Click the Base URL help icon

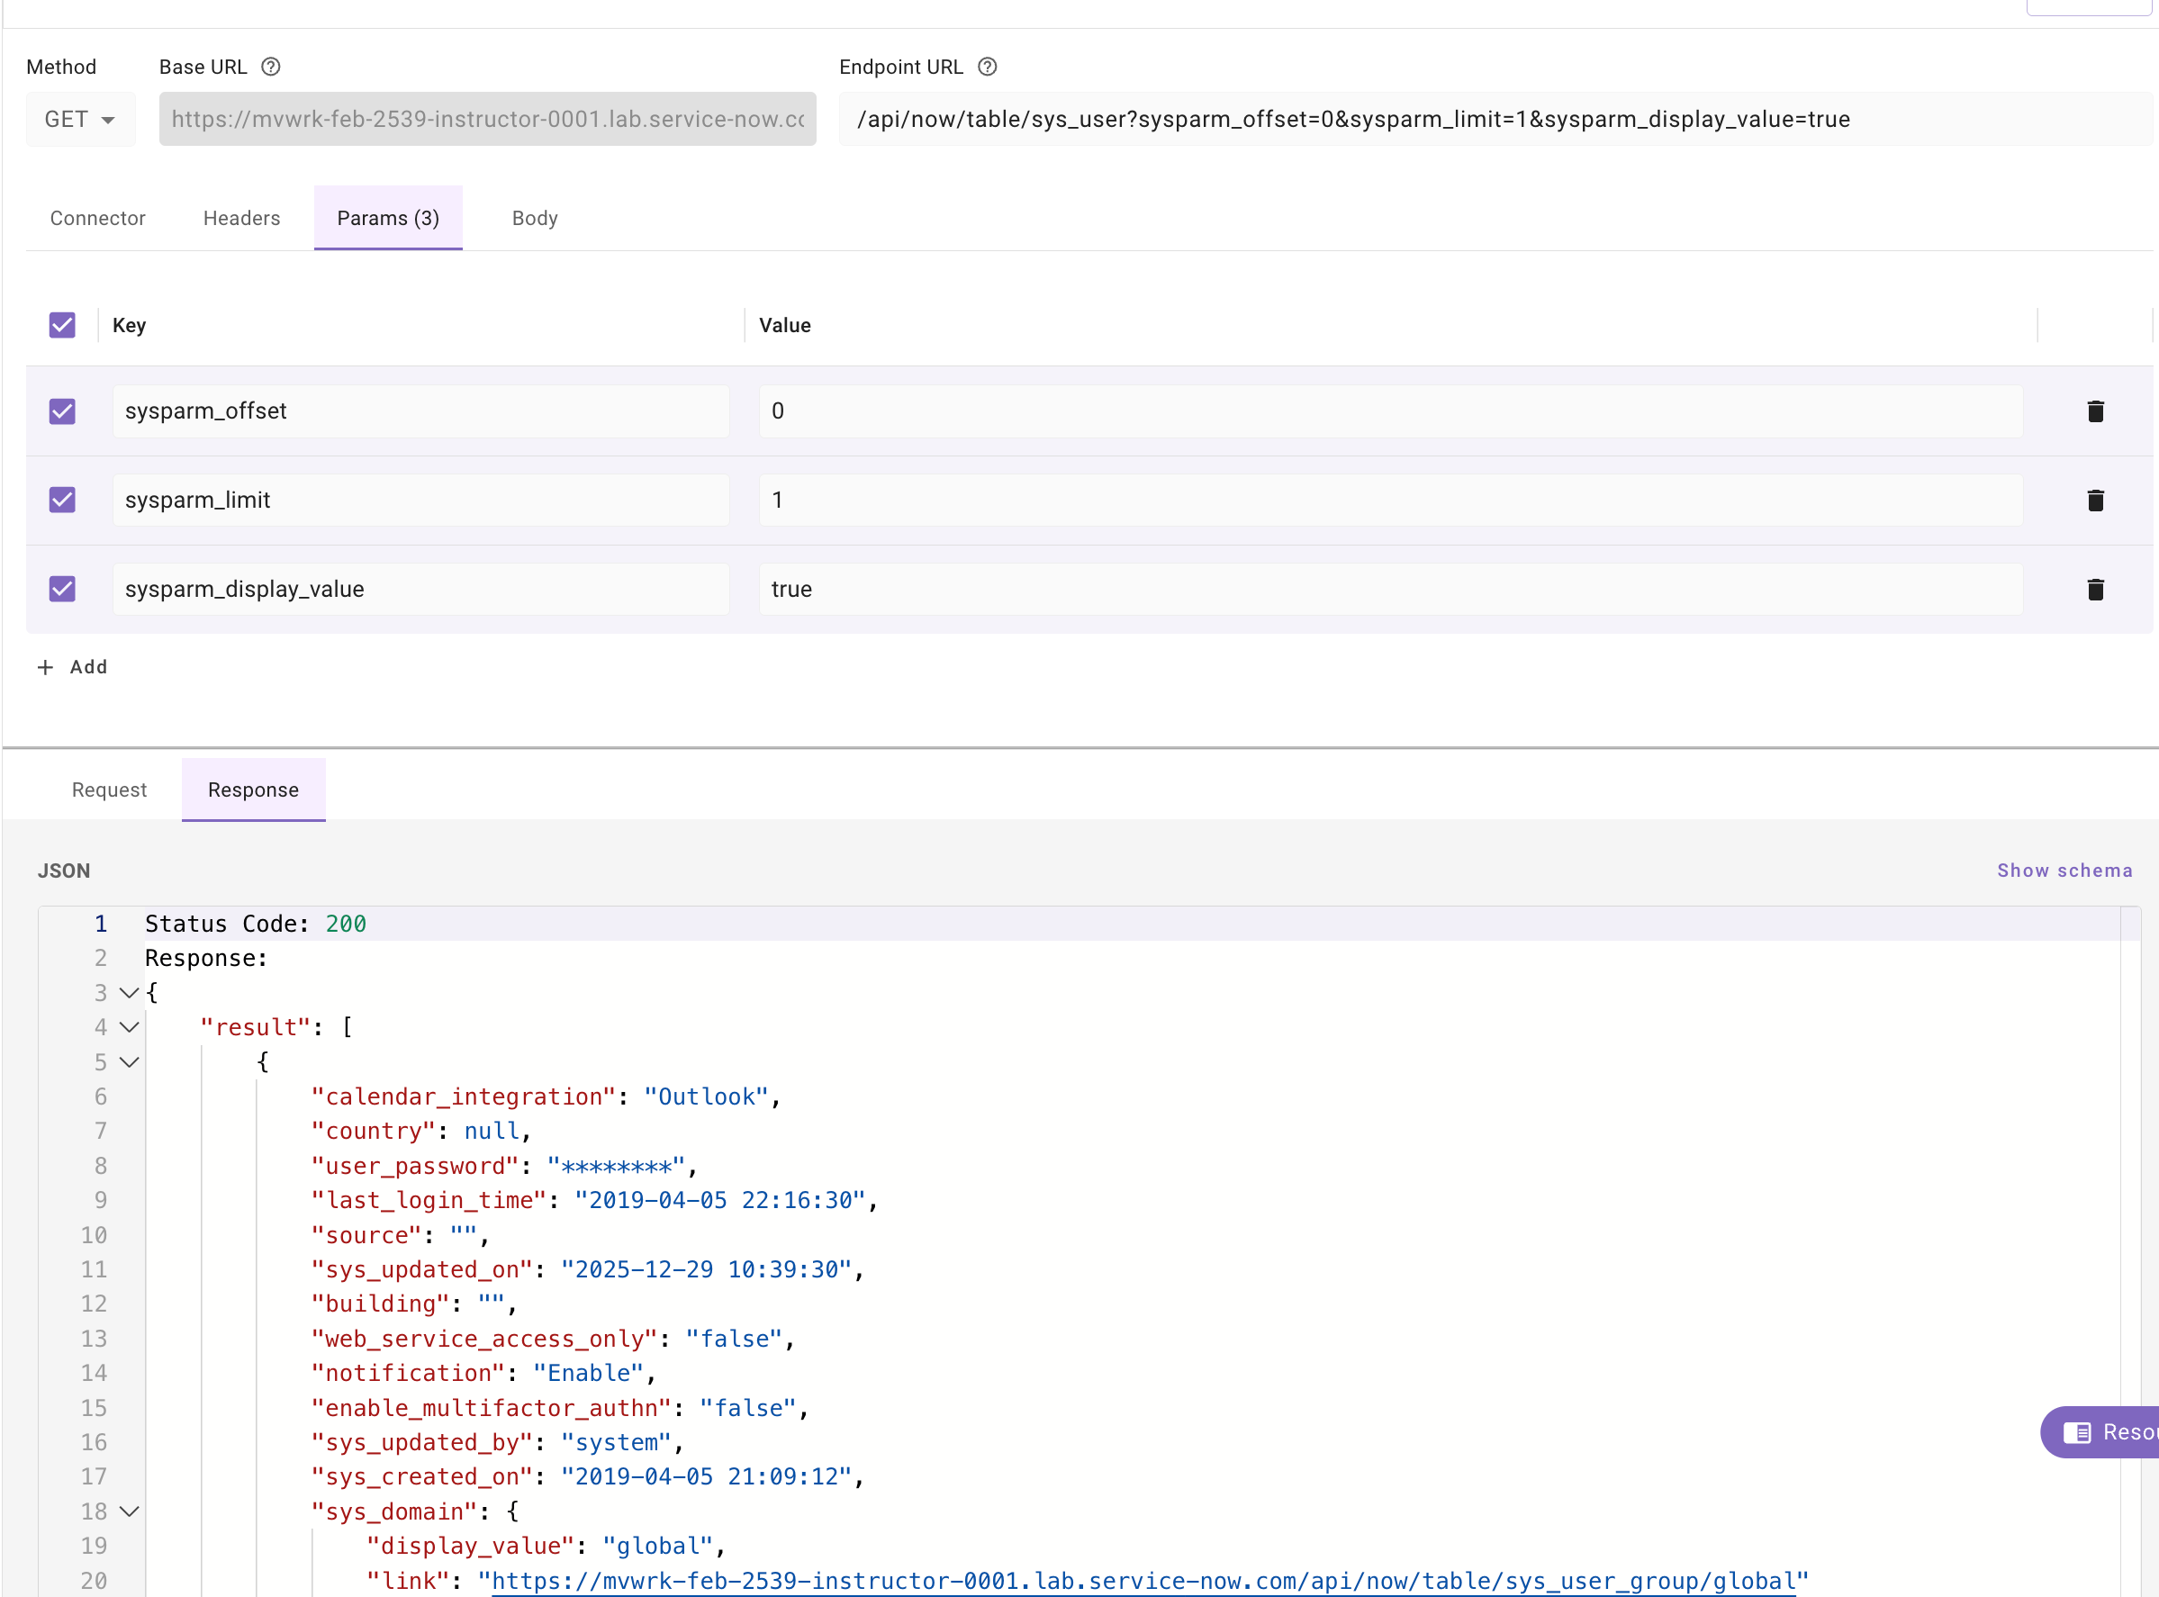click(x=271, y=67)
